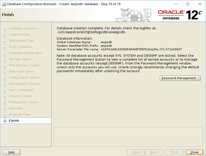Select the Progress Page step
This screenshot has height=156, width=206.
point(20,114)
